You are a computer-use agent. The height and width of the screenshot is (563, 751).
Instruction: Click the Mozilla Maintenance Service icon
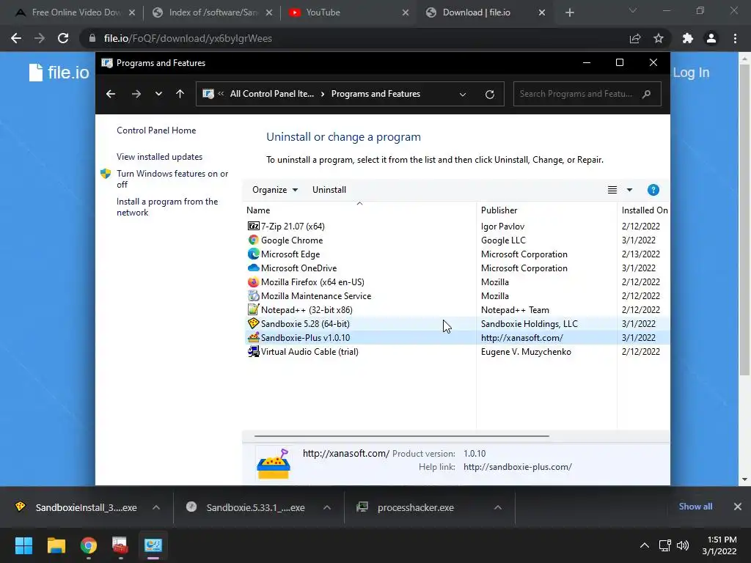[x=253, y=295]
